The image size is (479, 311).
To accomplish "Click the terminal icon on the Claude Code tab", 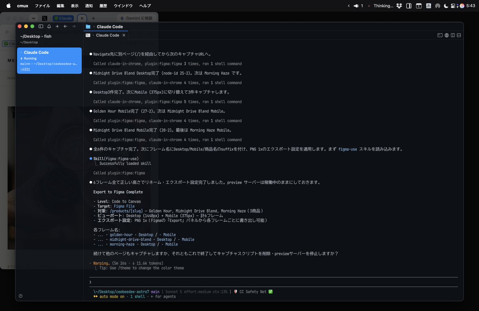I will [x=88, y=36].
